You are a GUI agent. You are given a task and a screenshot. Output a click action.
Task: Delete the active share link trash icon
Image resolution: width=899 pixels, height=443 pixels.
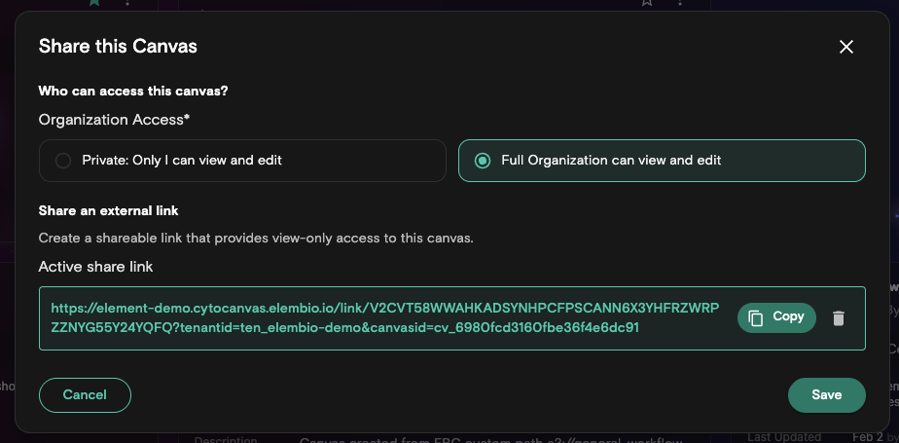point(839,318)
